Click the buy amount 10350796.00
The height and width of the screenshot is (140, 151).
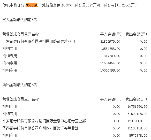pos(110,71)
